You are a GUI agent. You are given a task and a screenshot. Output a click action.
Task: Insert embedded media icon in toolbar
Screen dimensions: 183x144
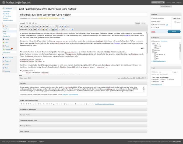point(53,30)
